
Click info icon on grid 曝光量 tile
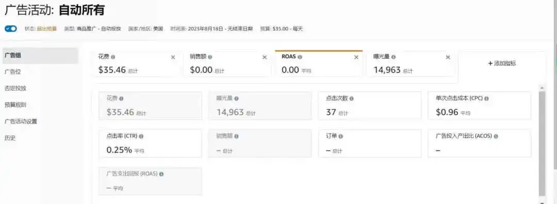click(x=237, y=98)
